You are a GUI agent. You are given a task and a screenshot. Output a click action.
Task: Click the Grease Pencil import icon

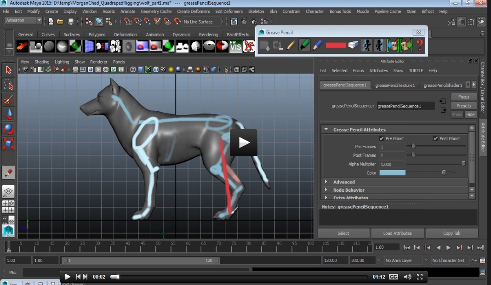coord(392,46)
